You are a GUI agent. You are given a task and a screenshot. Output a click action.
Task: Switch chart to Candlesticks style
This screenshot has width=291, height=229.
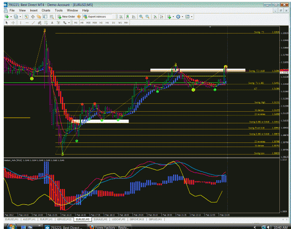pos(128,17)
